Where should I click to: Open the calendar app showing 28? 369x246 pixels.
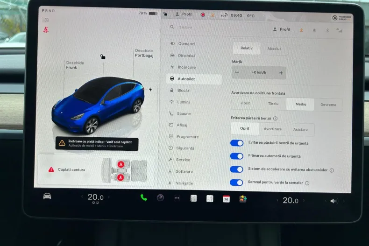(226, 199)
